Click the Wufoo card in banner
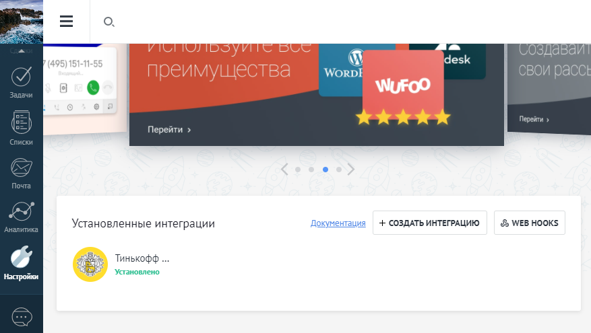Viewport: 591px width, 333px height. [x=403, y=86]
